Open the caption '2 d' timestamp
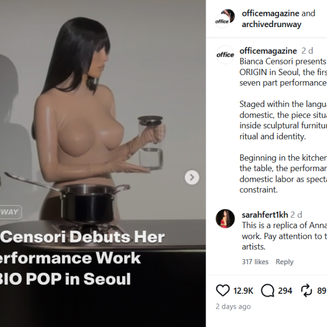327x327 pixels. point(307,51)
